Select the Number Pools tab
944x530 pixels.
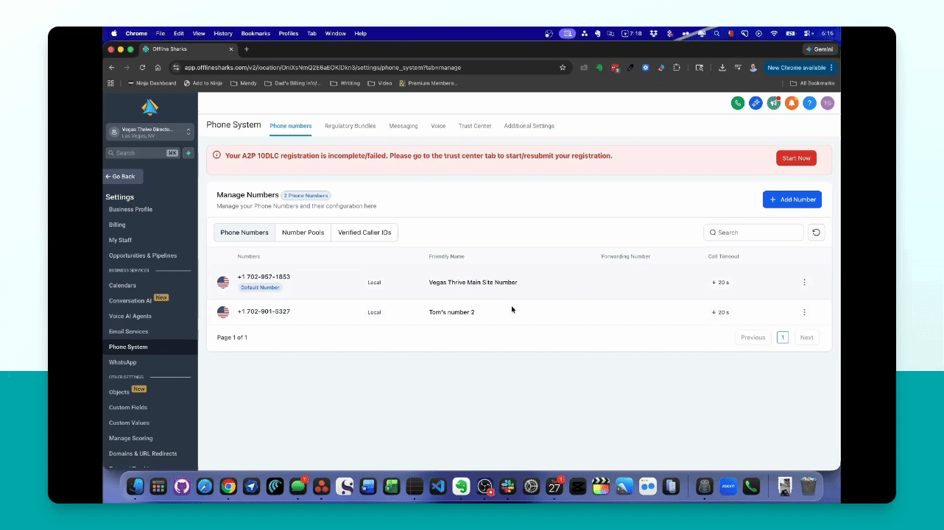point(303,233)
